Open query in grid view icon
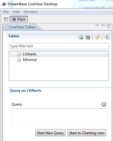 point(81,37)
